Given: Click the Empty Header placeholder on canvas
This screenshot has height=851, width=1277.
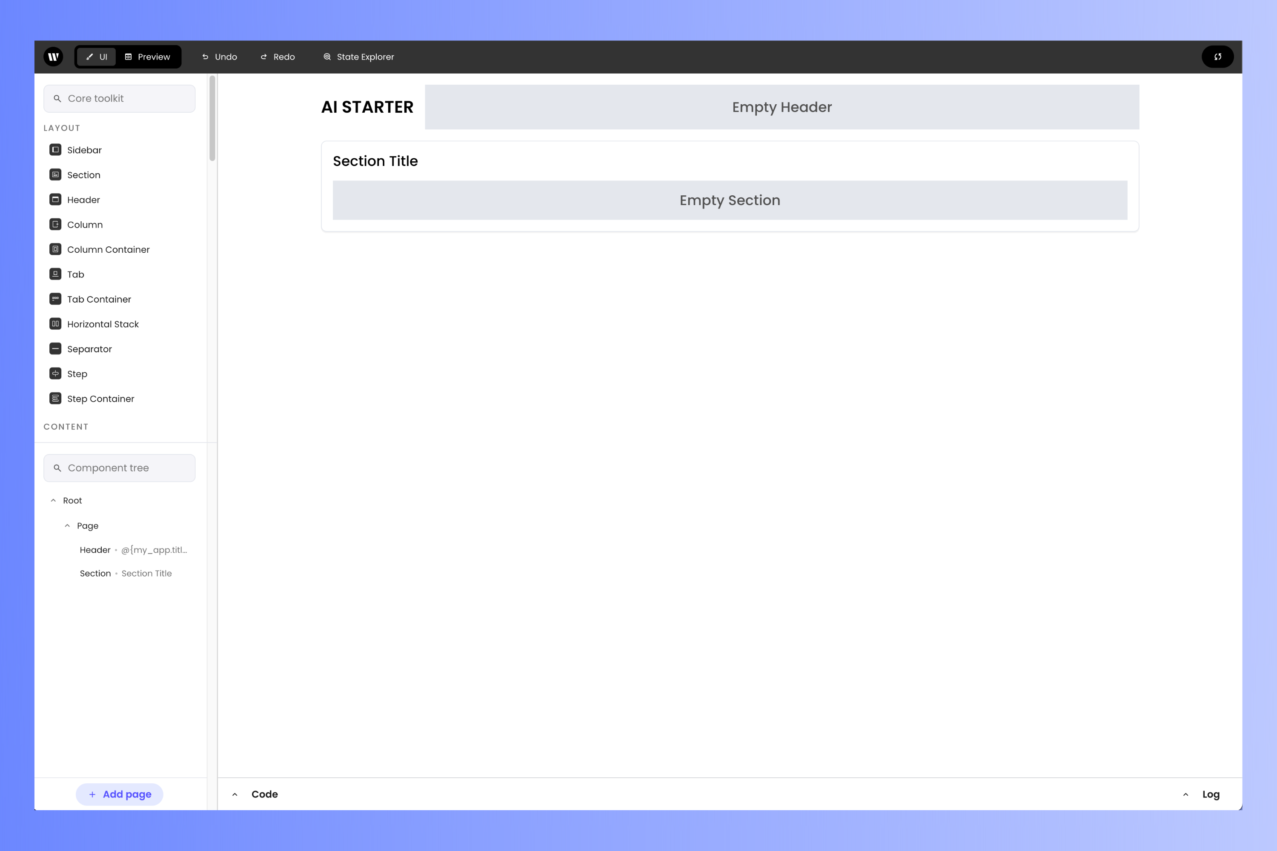Looking at the screenshot, I should pyautogui.click(x=782, y=107).
